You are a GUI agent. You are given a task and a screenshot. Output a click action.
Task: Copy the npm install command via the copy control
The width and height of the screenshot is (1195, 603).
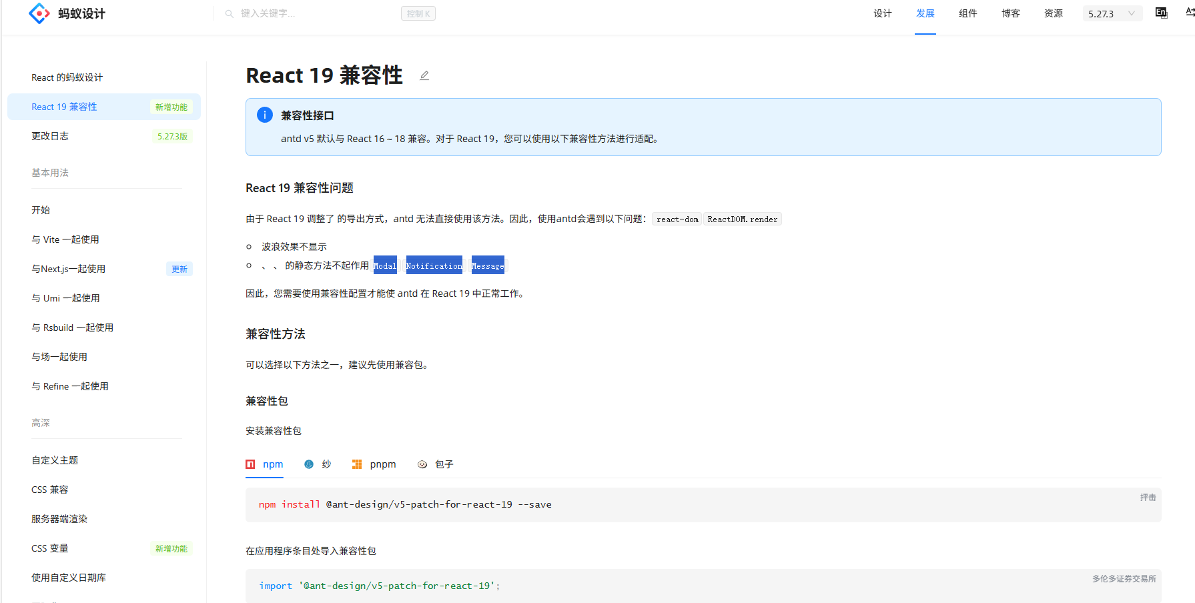point(1148,497)
